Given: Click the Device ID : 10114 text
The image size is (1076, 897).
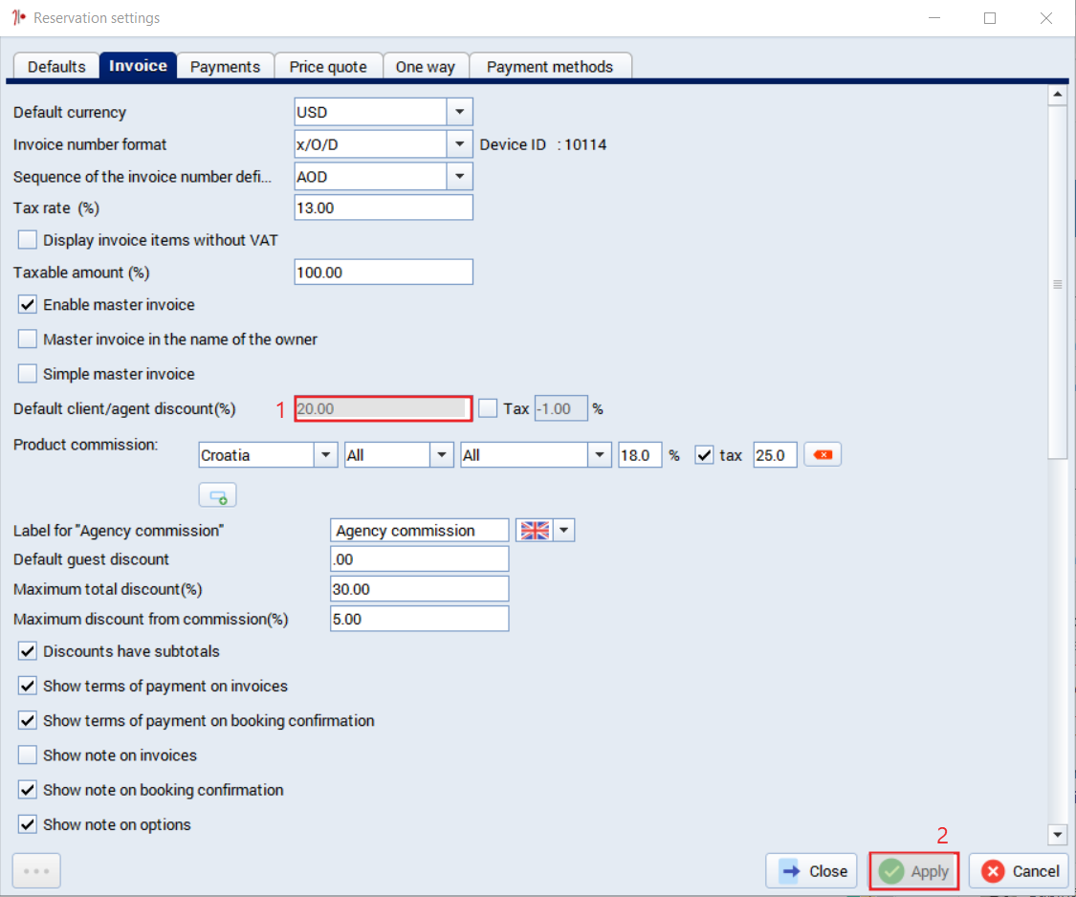Looking at the screenshot, I should [x=543, y=144].
